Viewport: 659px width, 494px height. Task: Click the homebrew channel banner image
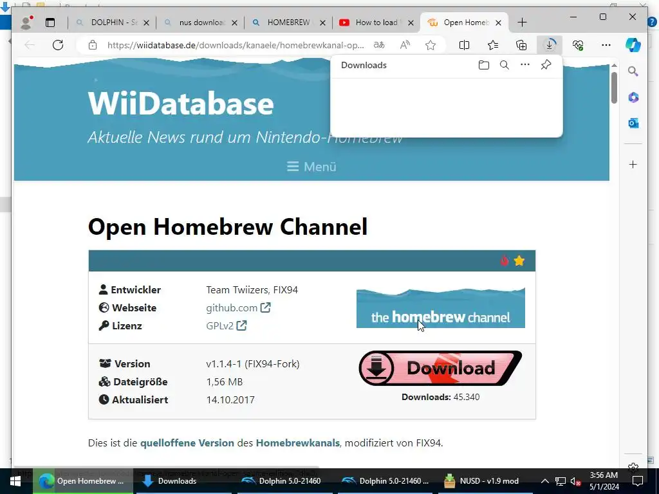click(440, 308)
